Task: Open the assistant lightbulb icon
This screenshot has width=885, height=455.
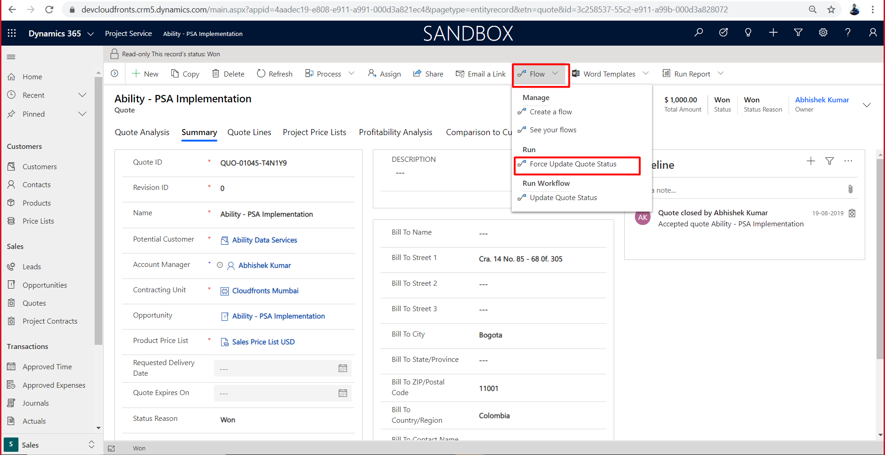Action: tap(748, 32)
